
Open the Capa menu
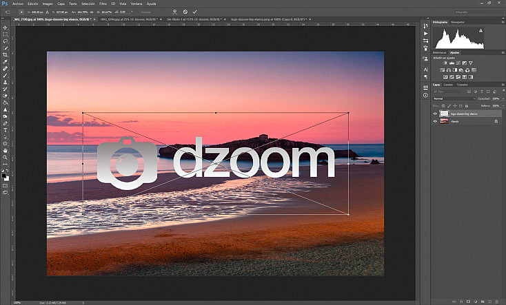point(61,4)
